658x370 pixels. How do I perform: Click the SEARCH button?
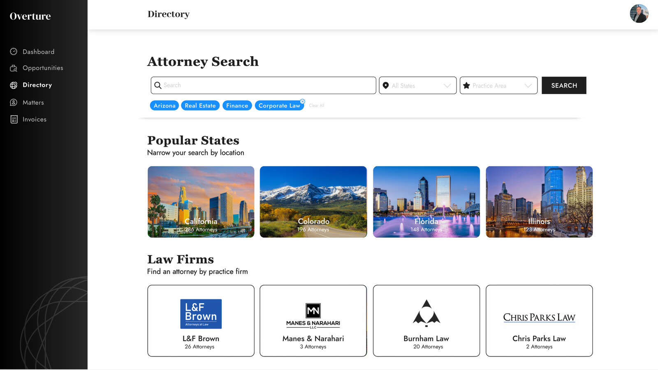564,86
